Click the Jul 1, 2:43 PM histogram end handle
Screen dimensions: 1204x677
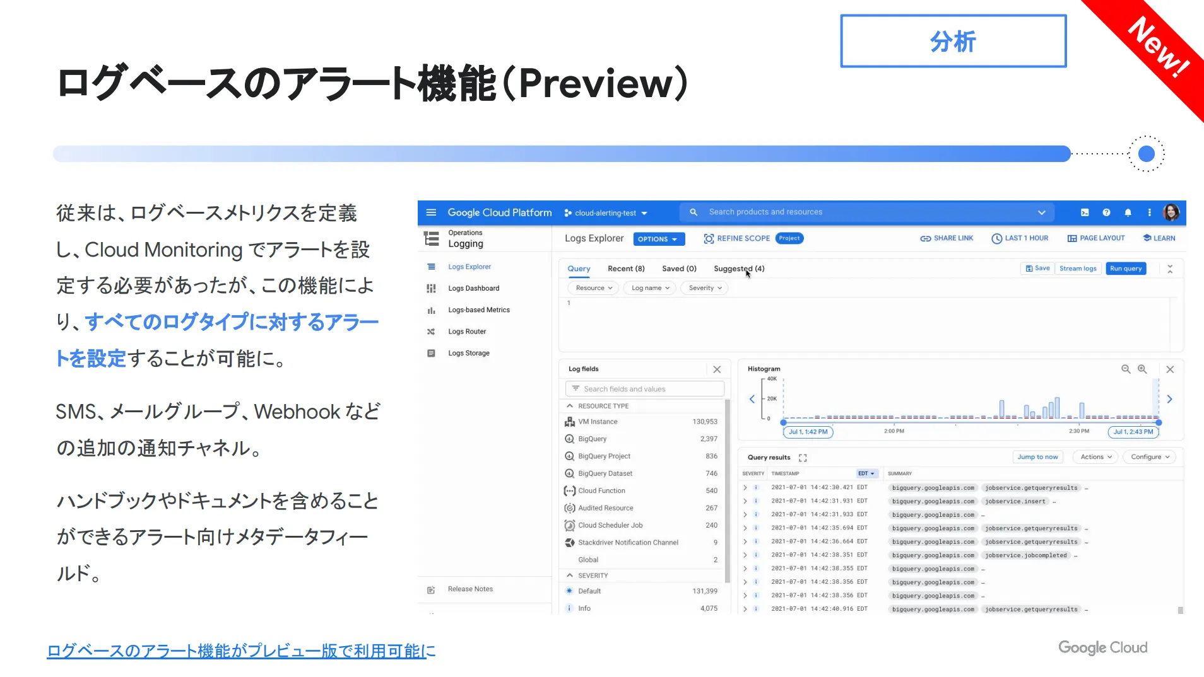(1133, 432)
